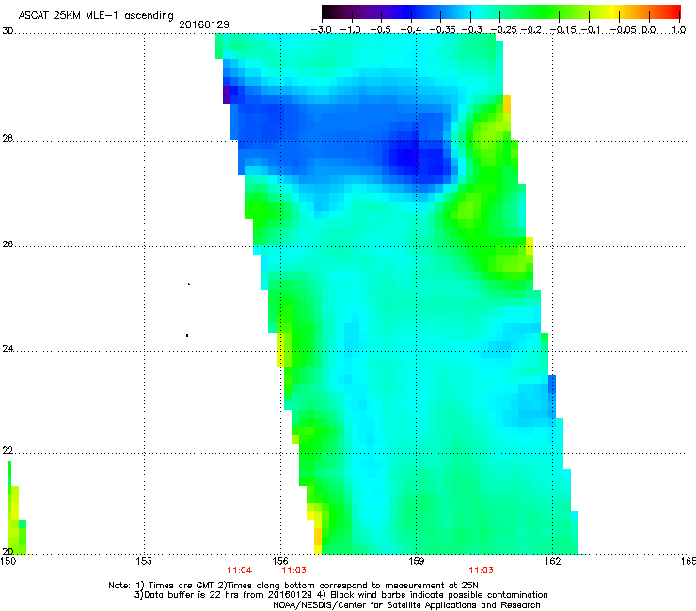
Task: Select longitude label 159
Action: coord(416,561)
